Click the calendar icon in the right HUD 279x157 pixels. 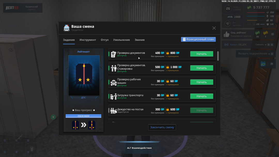263,64
